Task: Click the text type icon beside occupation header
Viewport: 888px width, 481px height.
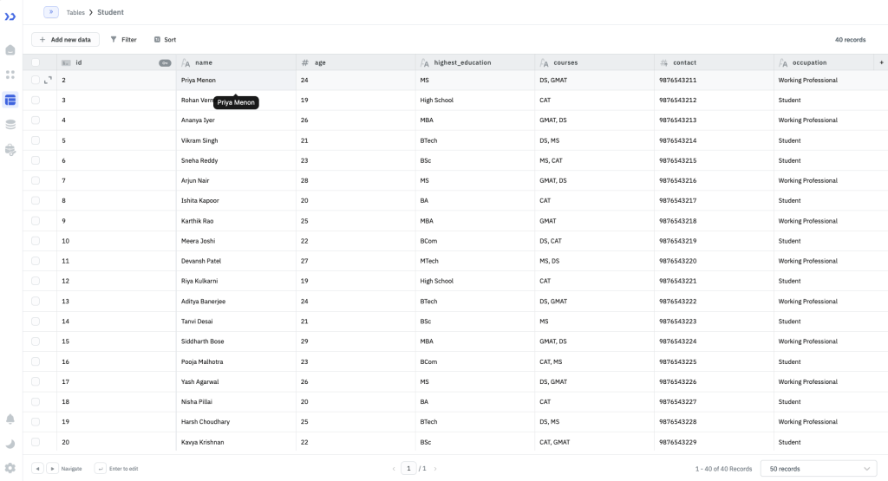Action: pyautogui.click(x=783, y=62)
